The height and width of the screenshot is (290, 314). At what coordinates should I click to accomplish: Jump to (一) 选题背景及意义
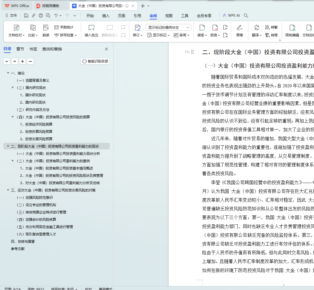click(33, 80)
